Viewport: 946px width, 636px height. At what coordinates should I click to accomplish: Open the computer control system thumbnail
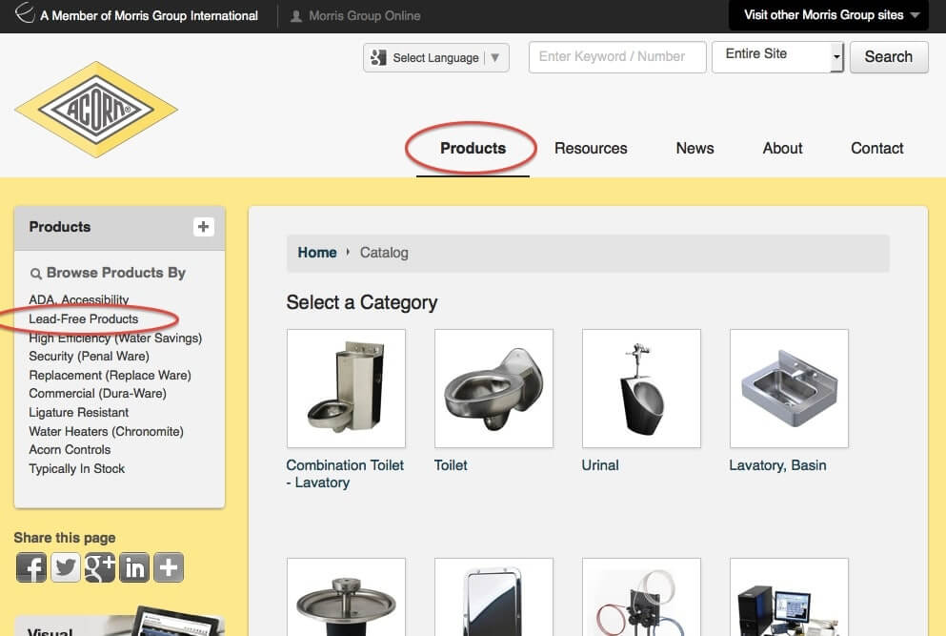789,597
